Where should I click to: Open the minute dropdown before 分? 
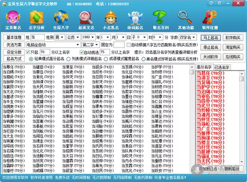158,37
